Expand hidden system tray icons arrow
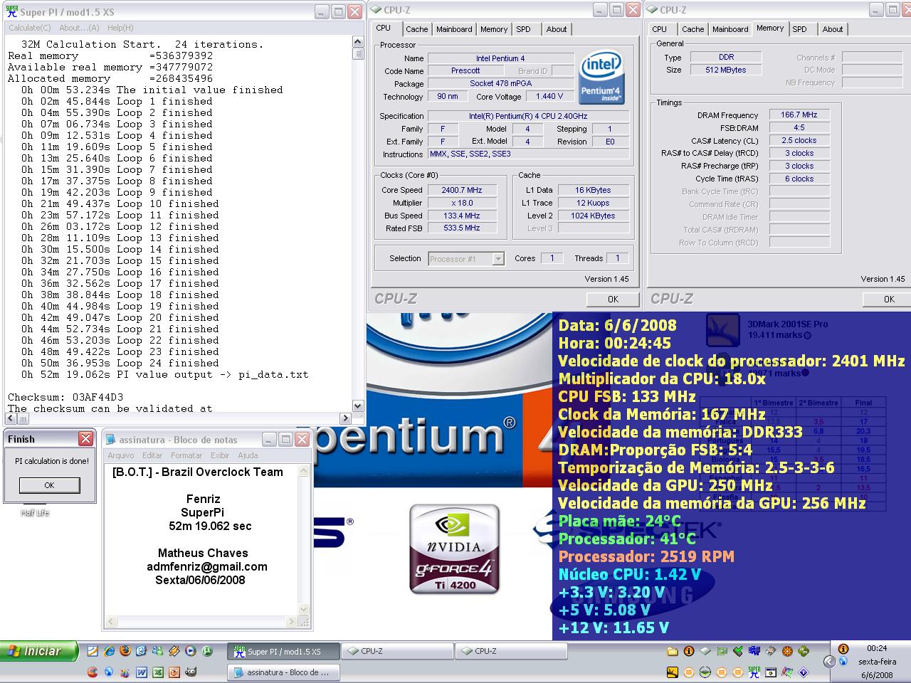The width and height of the screenshot is (911, 683). (x=829, y=662)
